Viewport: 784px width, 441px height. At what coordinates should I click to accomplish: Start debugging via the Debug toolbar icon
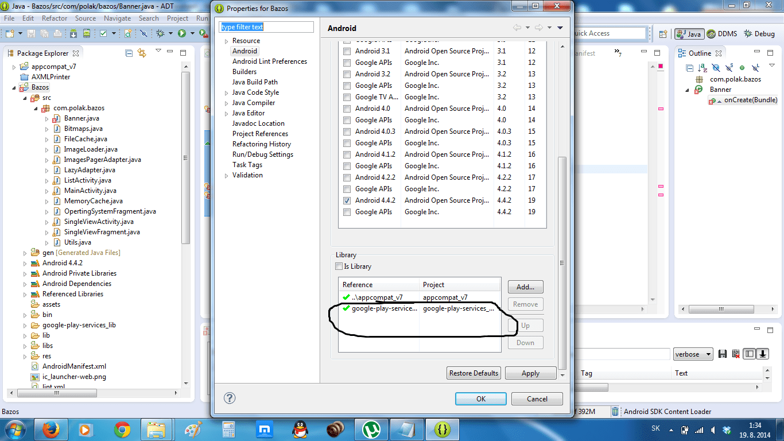[x=161, y=34]
